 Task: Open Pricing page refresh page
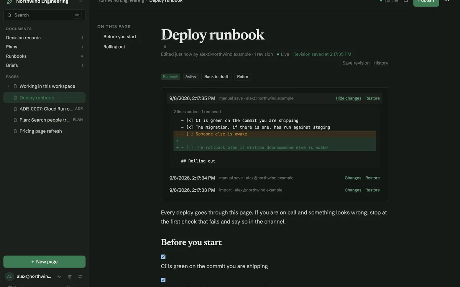pos(44,131)
